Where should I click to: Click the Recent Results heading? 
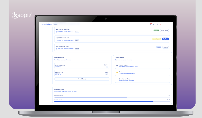pos(59,58)
